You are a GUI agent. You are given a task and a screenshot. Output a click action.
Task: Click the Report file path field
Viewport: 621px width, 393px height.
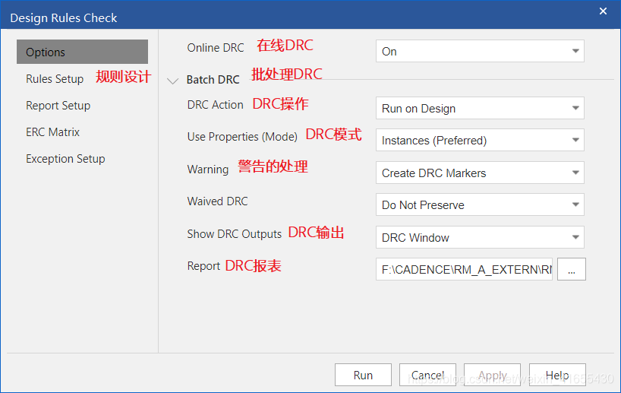tap(465, 270)
